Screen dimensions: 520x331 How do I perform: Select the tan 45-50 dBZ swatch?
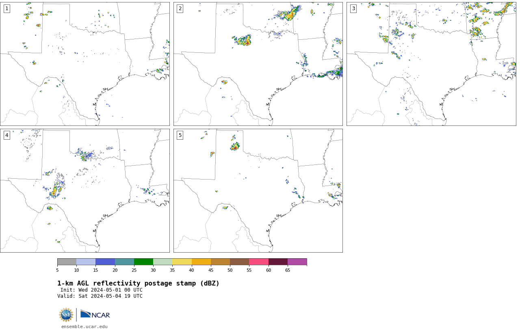(220, 262)
